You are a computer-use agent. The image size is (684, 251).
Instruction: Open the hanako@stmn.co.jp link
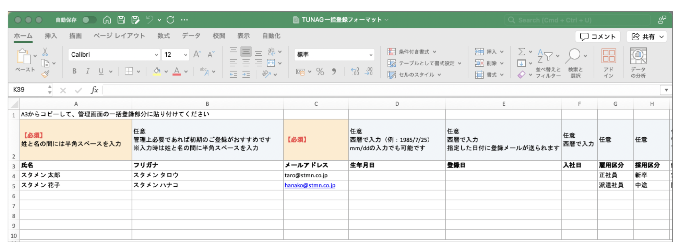[310, 185]
